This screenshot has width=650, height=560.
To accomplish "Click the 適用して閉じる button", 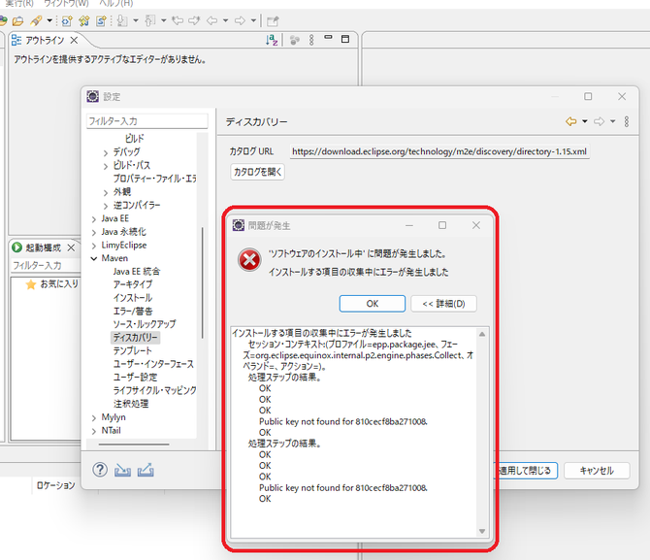I will tap(527, 471).
